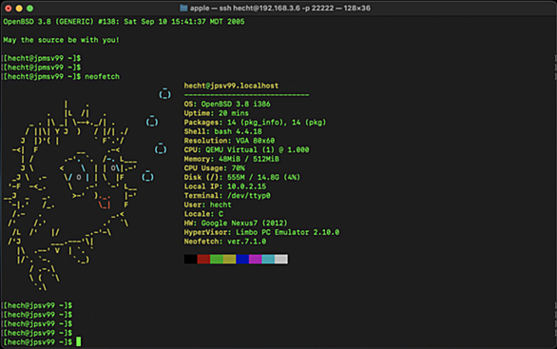The image size is (557, 349).
Task: Maximize the terminal with green button
Action: pos(29,9)
